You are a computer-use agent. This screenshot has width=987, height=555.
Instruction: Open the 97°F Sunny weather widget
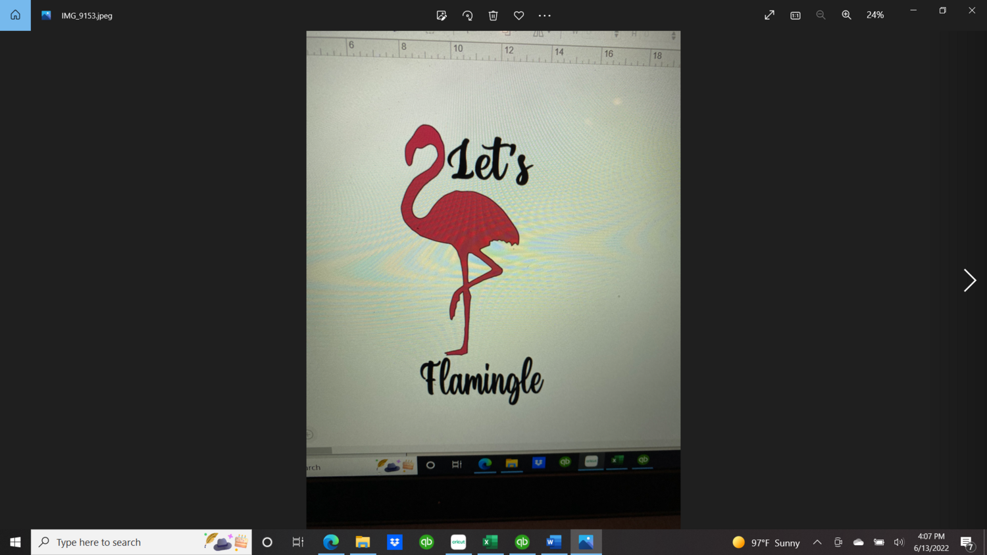766,543
